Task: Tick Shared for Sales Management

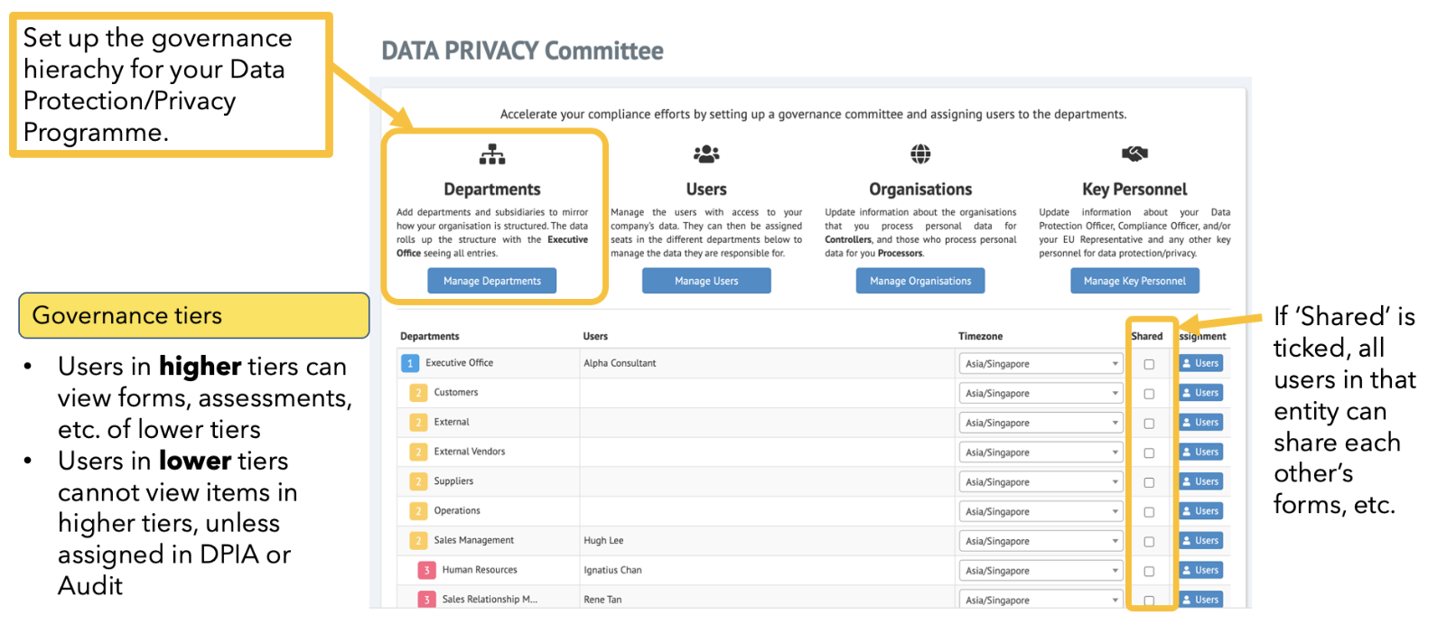Action: (x=1149, y=542)
